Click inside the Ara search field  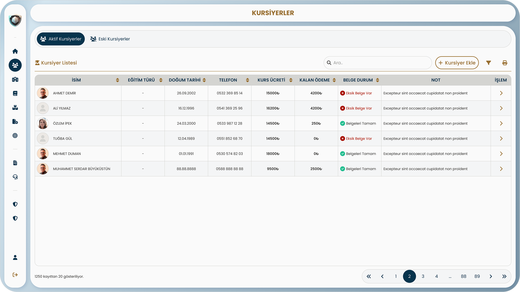[378, 63]
